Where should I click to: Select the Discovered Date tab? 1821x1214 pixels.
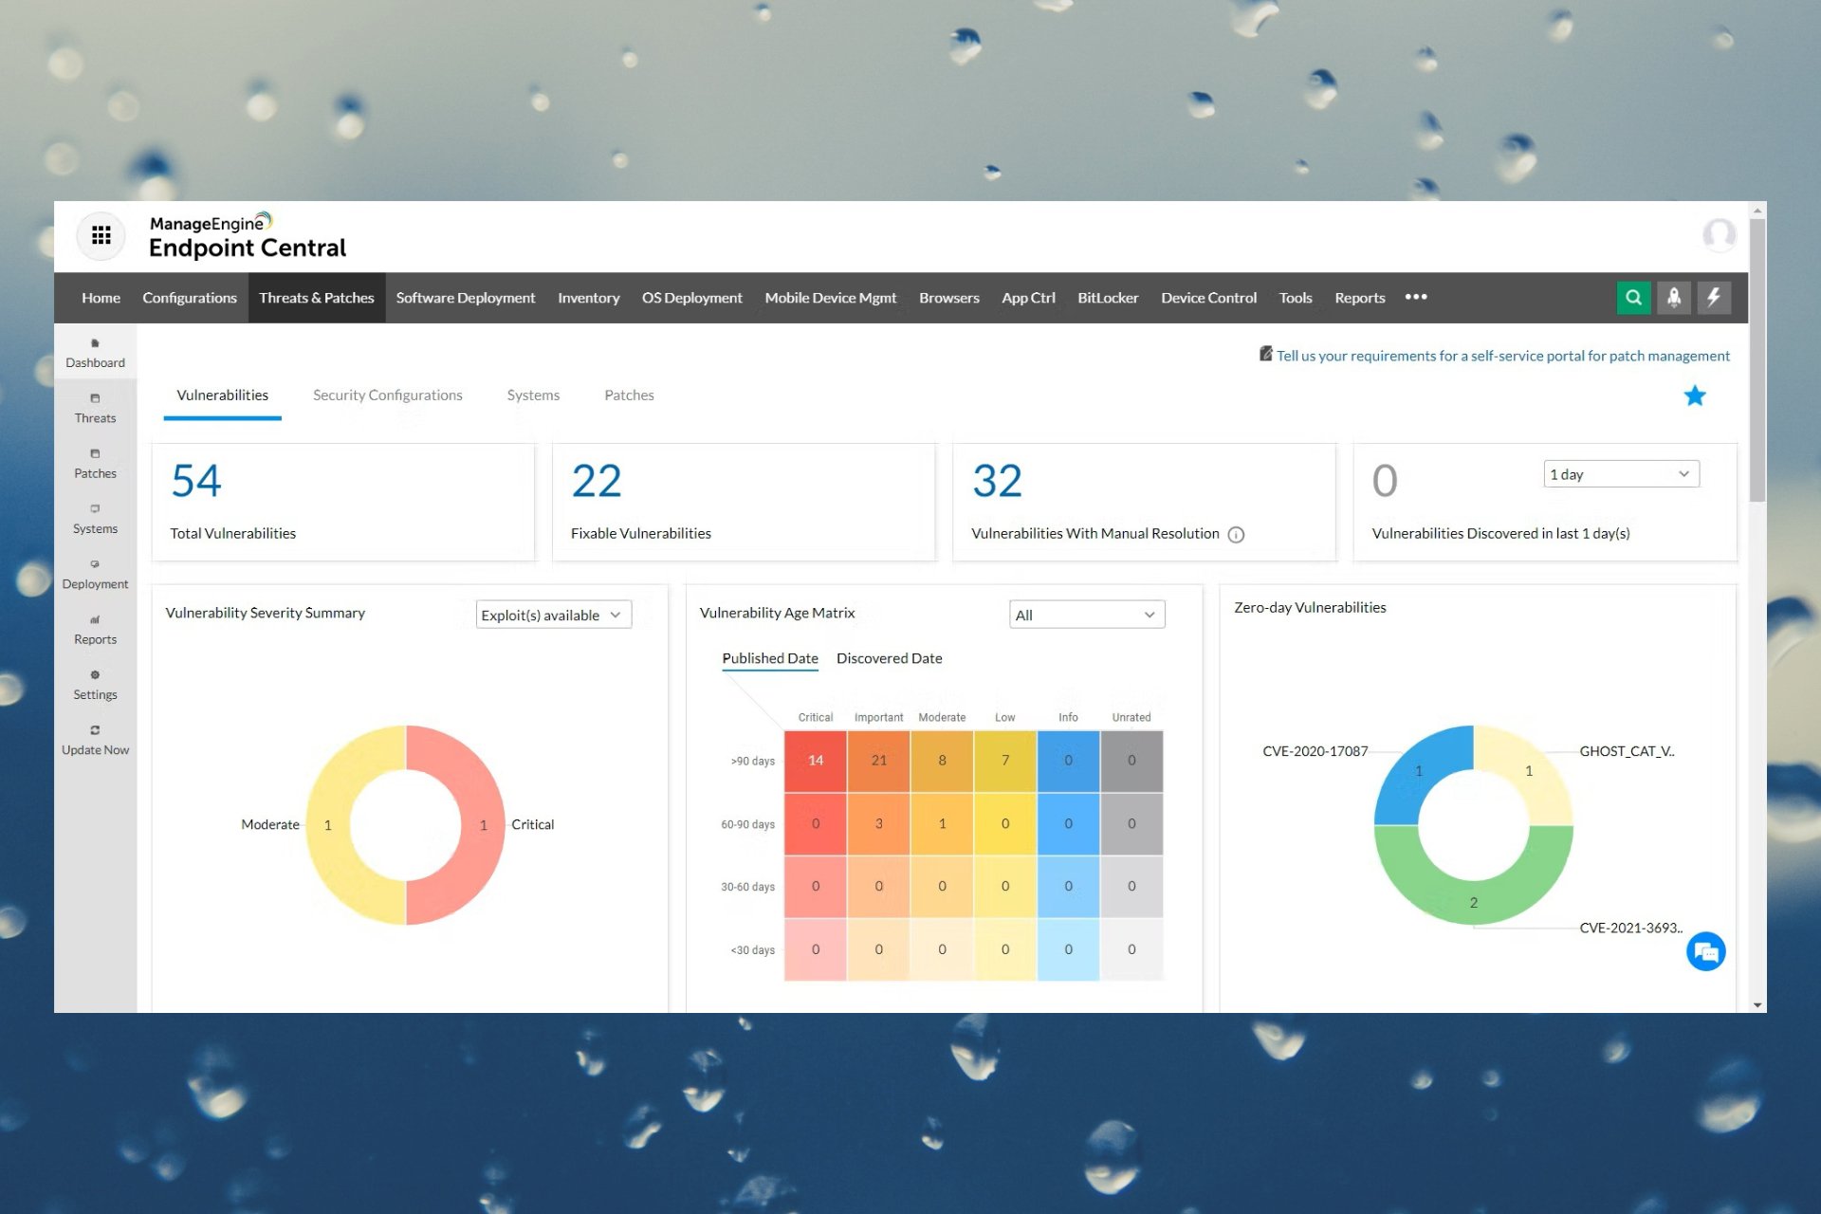click(889, 658)
